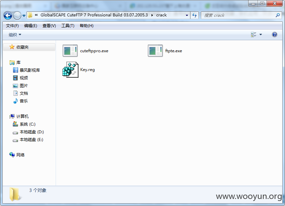
Task: Click the search magnifier icon
Action: tap(278, 15)
